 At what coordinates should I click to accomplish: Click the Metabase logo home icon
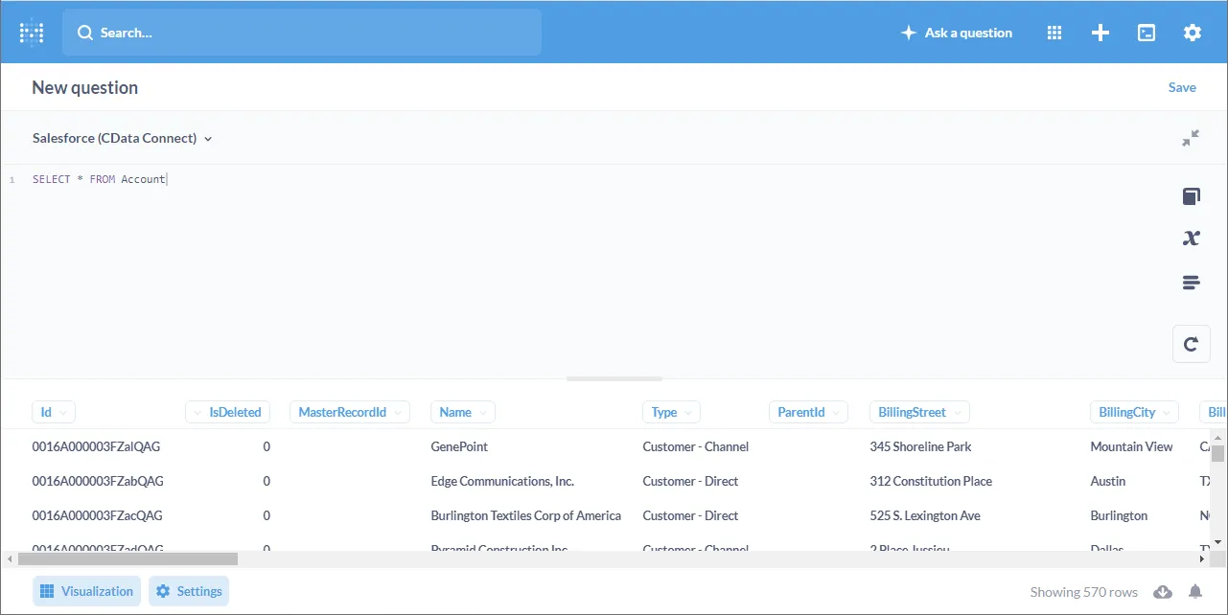[x=32, y=33]
